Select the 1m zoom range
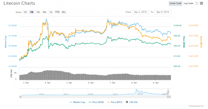208x109 pixels. pos(38,12)
